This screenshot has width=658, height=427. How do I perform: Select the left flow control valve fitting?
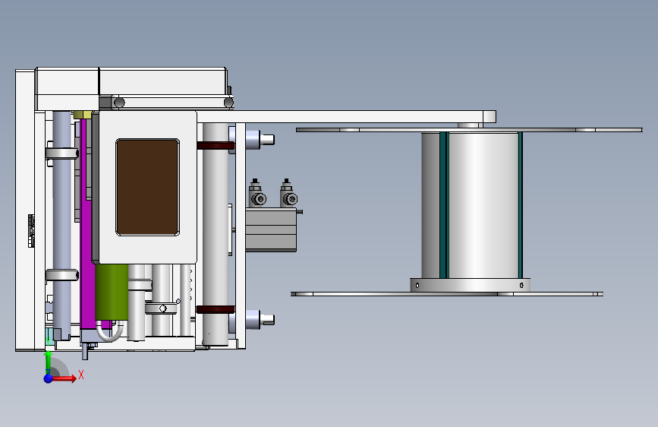pyautogui.click(x=256, y=193)
